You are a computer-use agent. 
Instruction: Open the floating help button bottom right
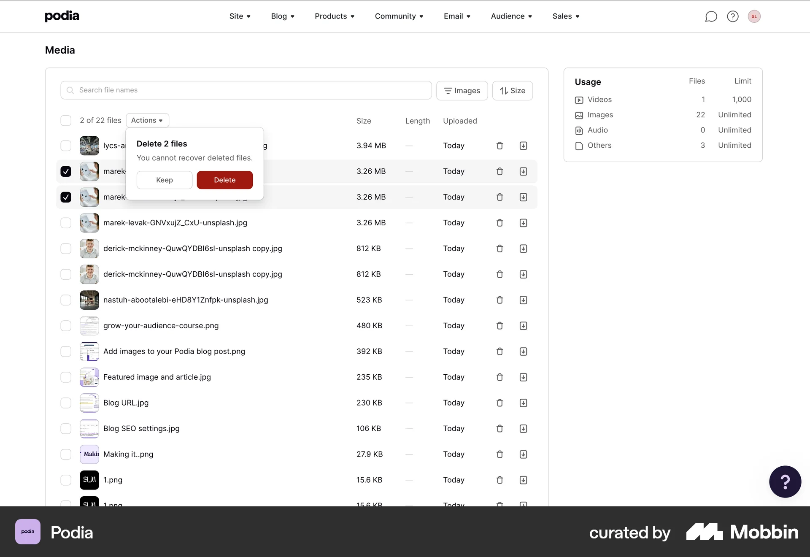click(x=785, y=481)
